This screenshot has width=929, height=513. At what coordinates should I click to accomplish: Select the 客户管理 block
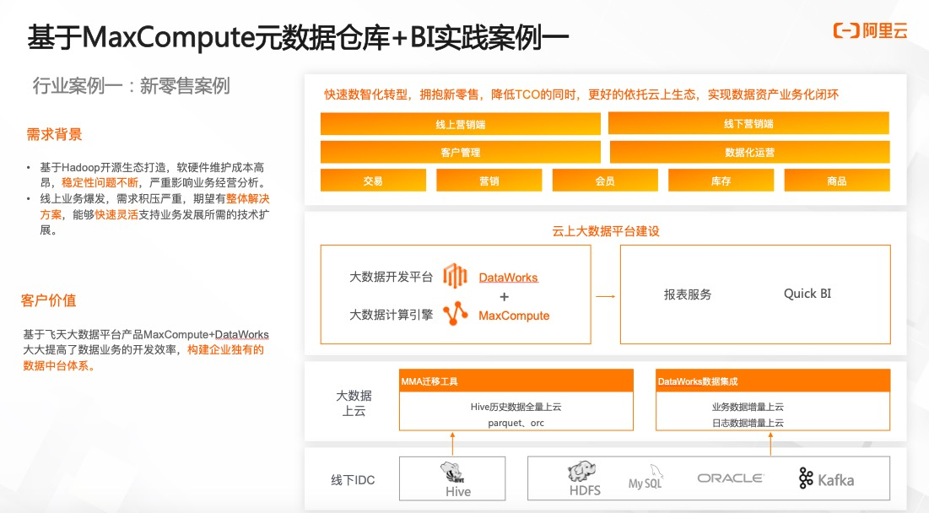click(x=461, y=152)
